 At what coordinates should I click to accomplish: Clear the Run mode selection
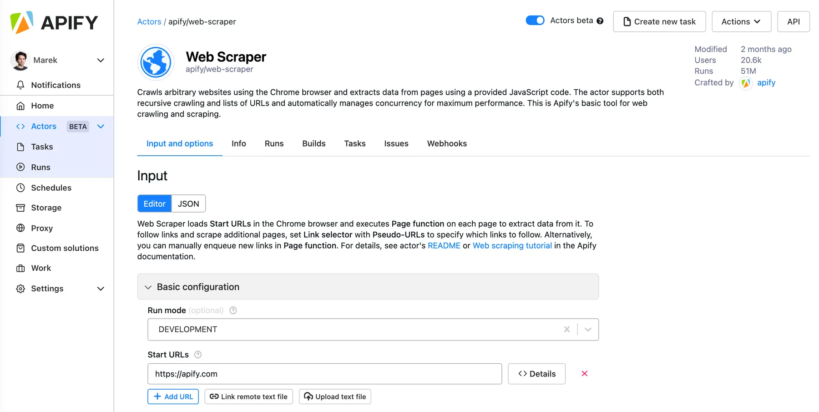tap(567, 329)
